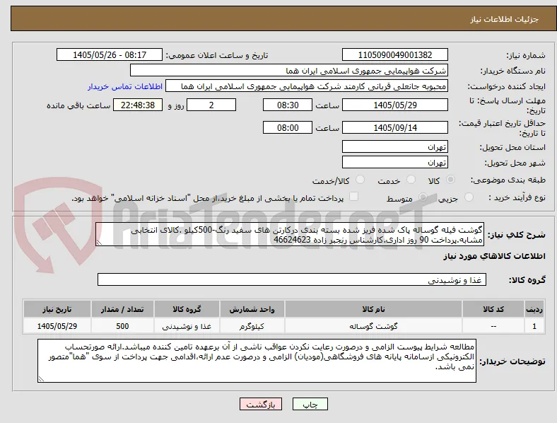This screenshot has width=557, height=423.
Task: Select the کالا/خدمت radio button
Action: 360,180
